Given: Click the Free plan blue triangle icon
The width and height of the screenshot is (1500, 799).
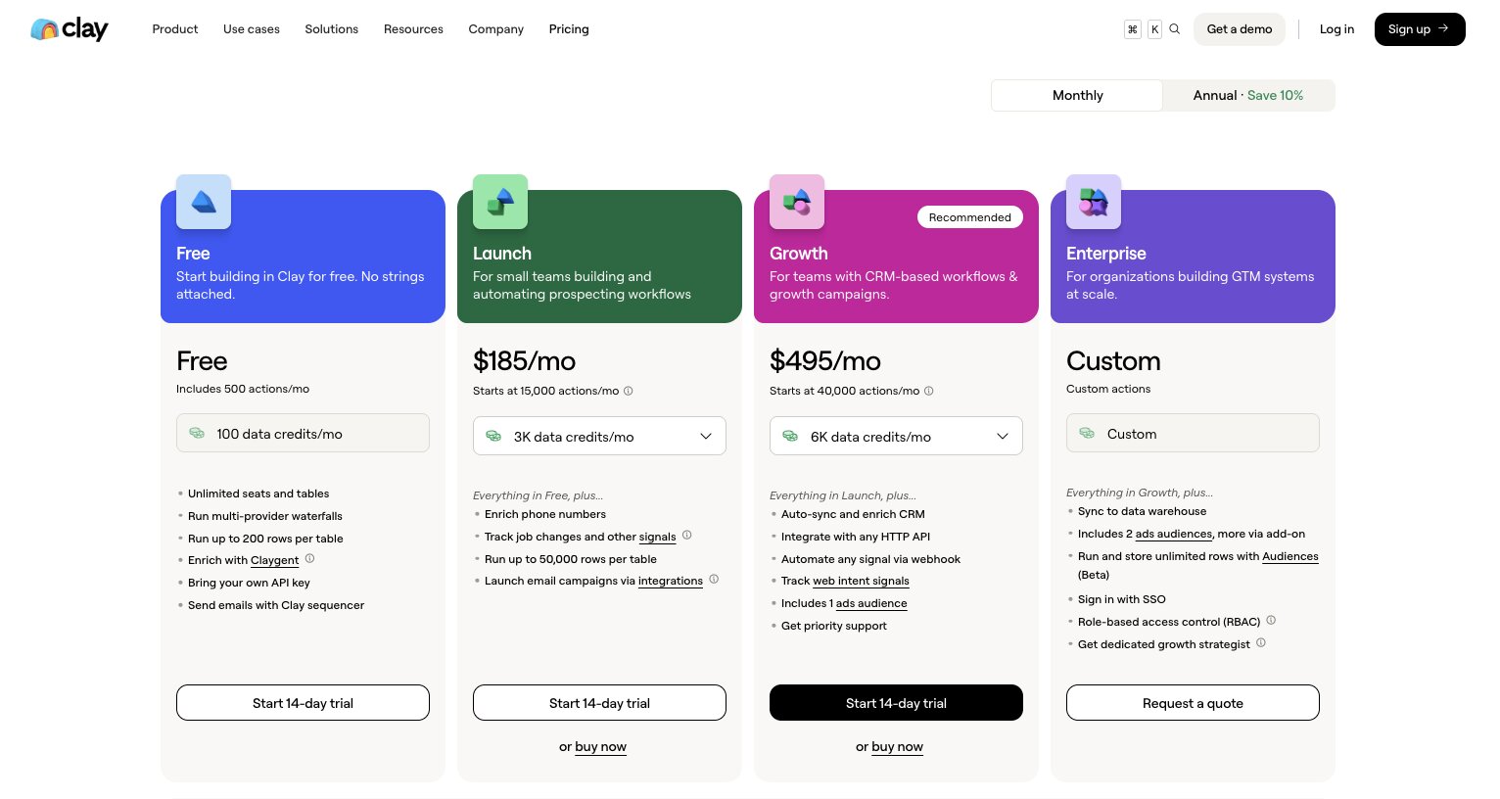Looking at the screenshot, I should click(203, 201).
